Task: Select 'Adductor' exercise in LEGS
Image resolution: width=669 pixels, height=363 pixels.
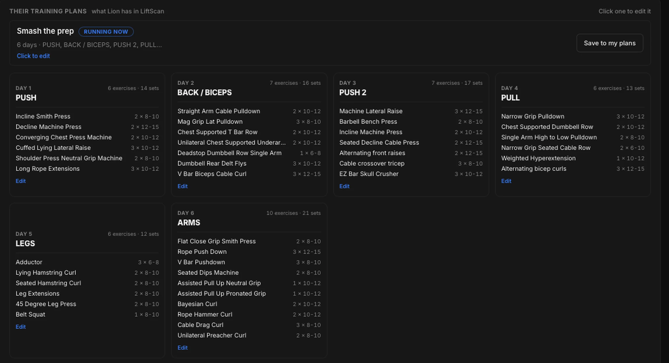Action: pyautogui.click(x=87, y=262)
